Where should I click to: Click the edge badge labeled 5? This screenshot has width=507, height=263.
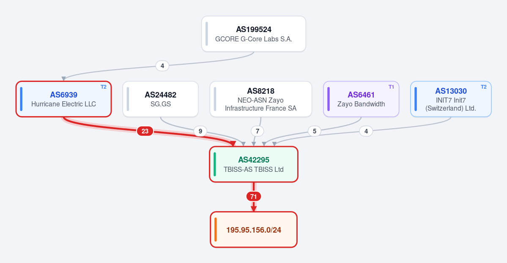tap(314, 131)
